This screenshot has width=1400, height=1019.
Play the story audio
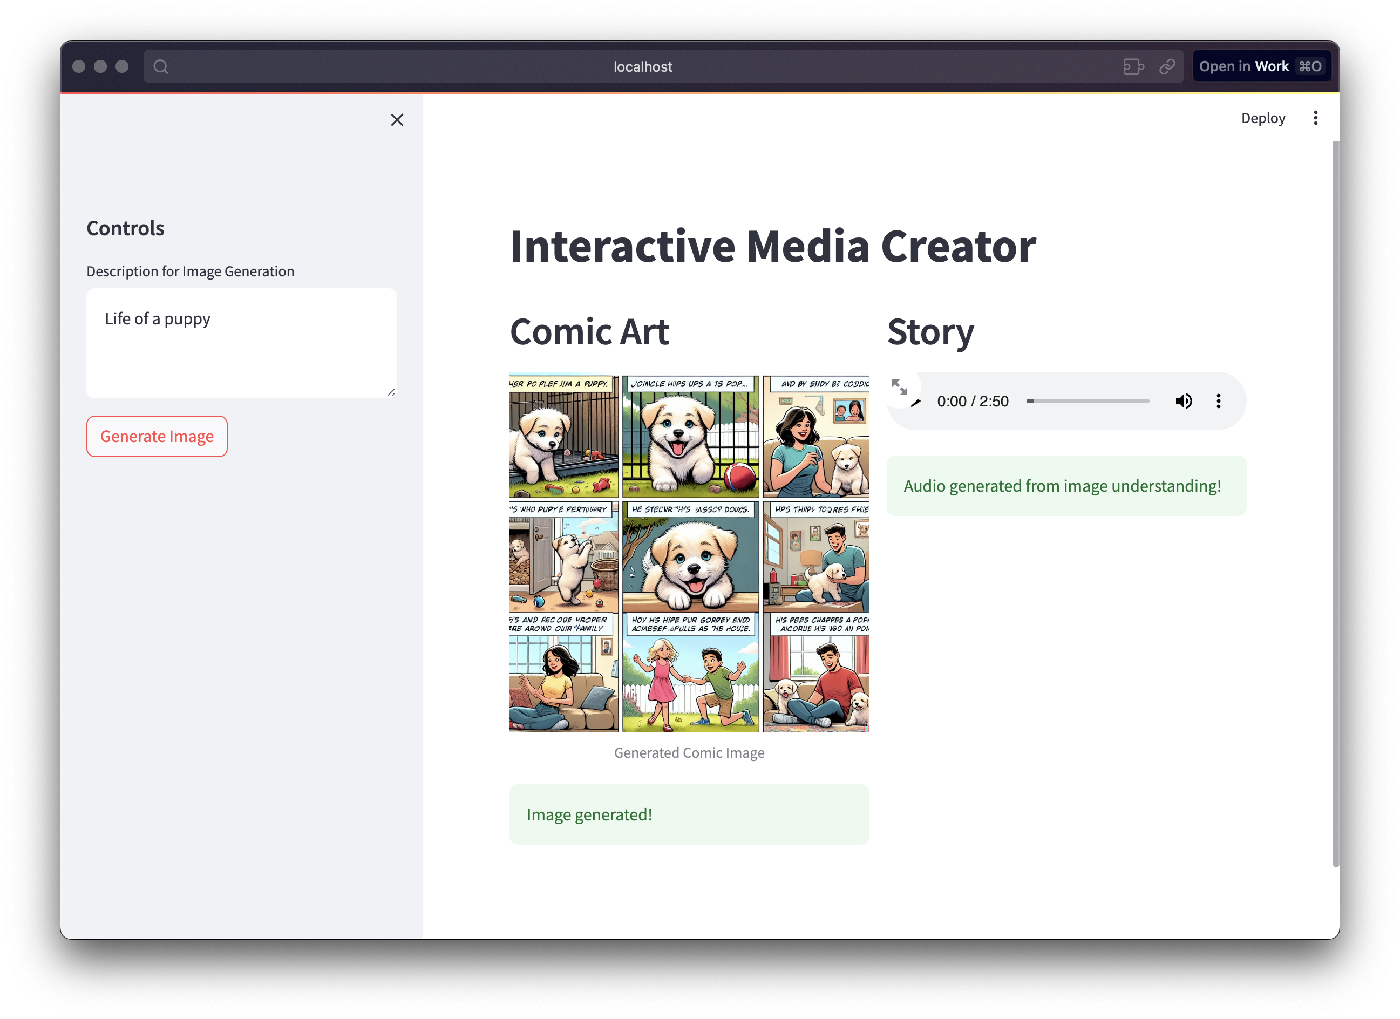coord(916,403)
